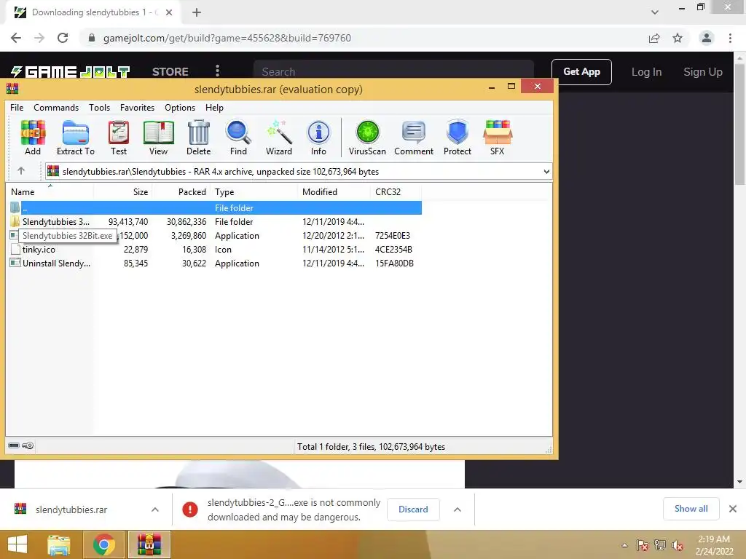Close the Chrome downloads bar
The image size is (746, 559).
click(x=733, y=509)
